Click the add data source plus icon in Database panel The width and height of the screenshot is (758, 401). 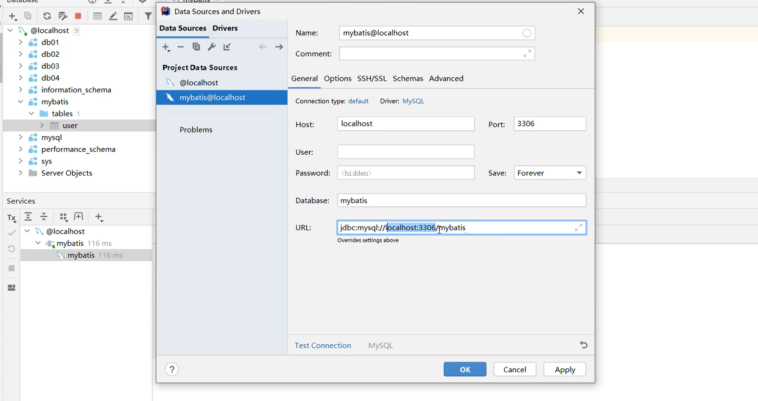point(12,16)
